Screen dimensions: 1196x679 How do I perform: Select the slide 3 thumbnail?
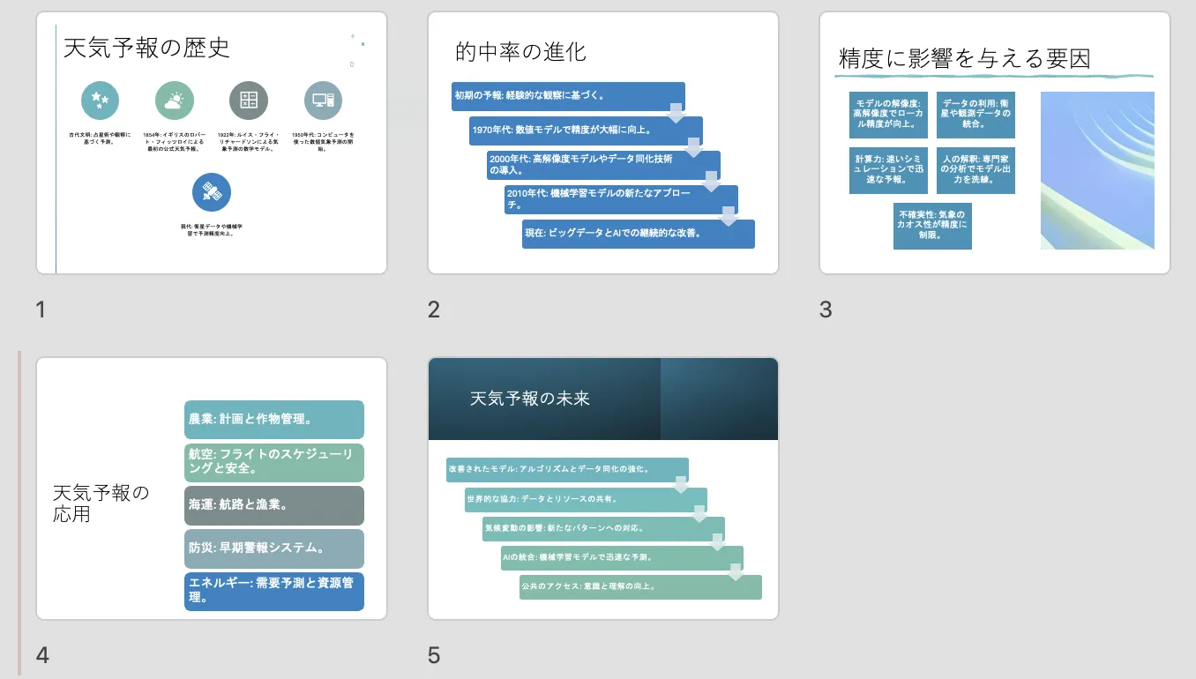click(x=995, y=143)
